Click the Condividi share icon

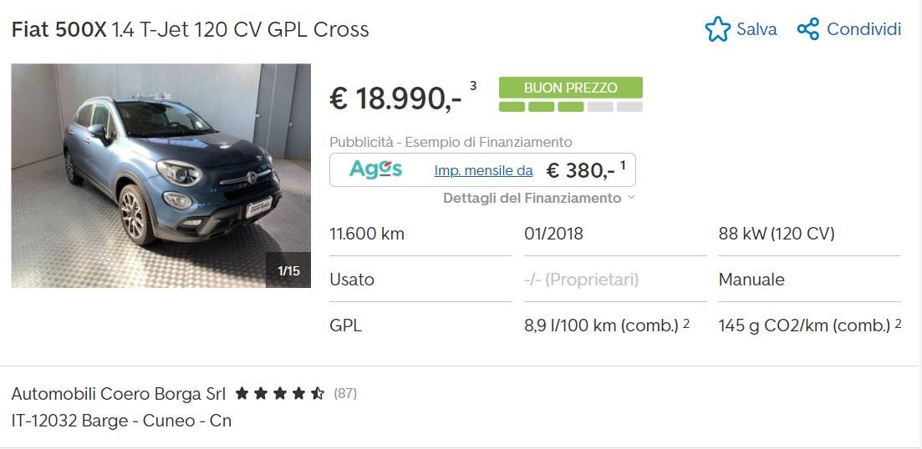pos(808,28)
